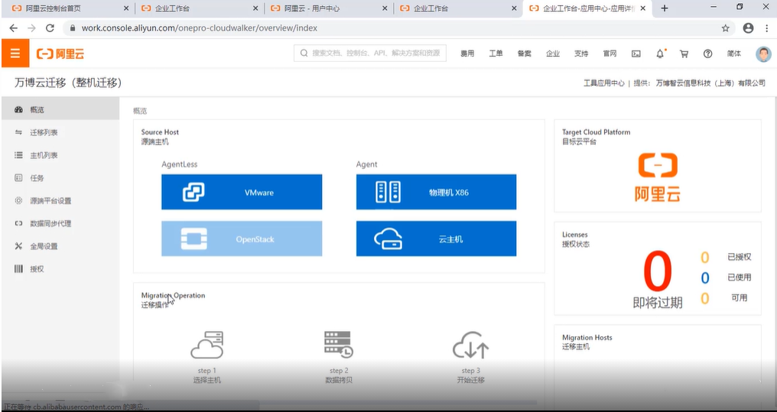Select step 3 开始迁移 cloud icon
This screenshot has height=412, width=777.
(470, 345)
